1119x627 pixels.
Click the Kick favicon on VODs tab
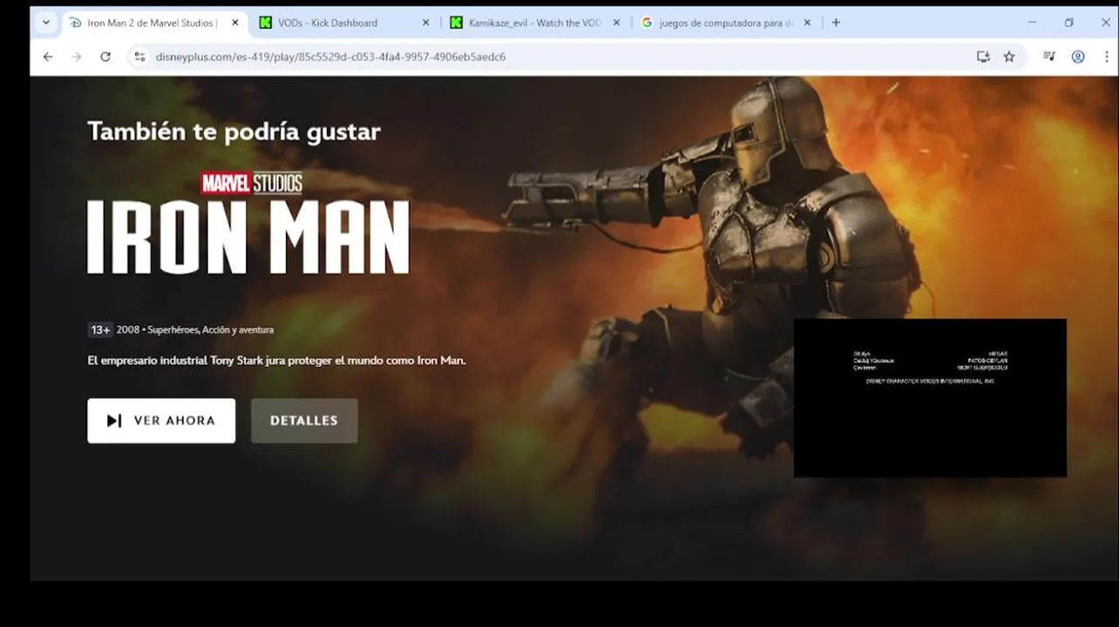coord(266,23)
